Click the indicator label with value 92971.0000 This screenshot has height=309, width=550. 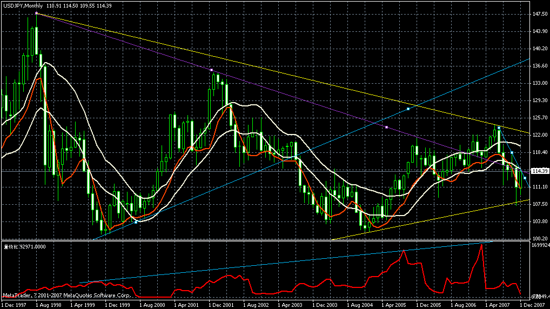click(24, 246)
